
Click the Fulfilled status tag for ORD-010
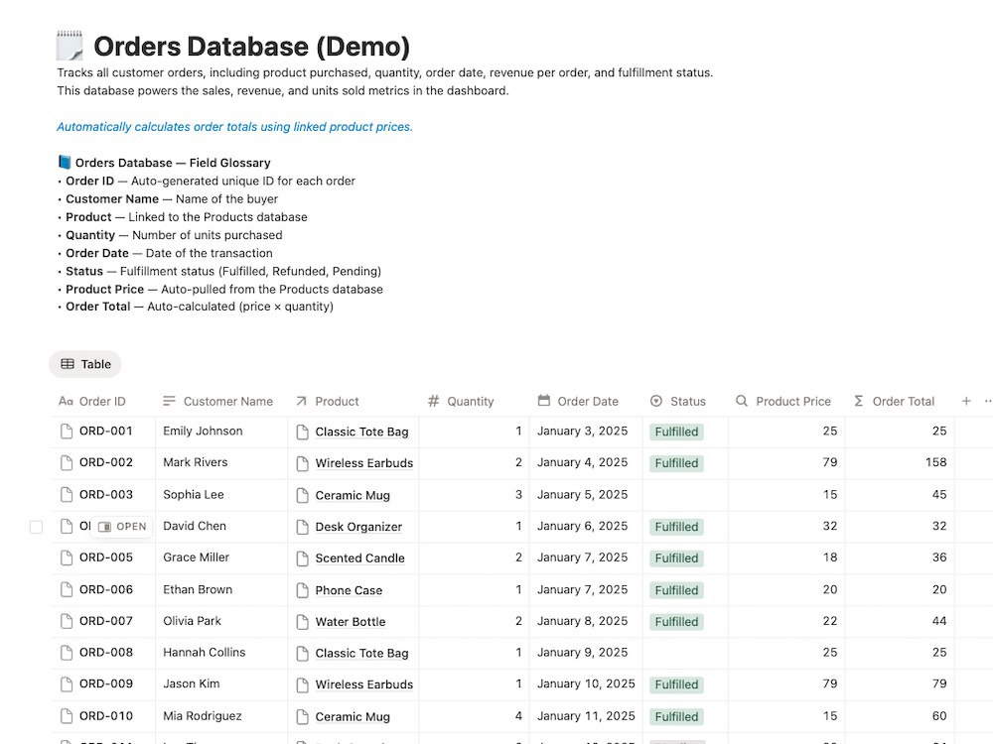[676, 717]
